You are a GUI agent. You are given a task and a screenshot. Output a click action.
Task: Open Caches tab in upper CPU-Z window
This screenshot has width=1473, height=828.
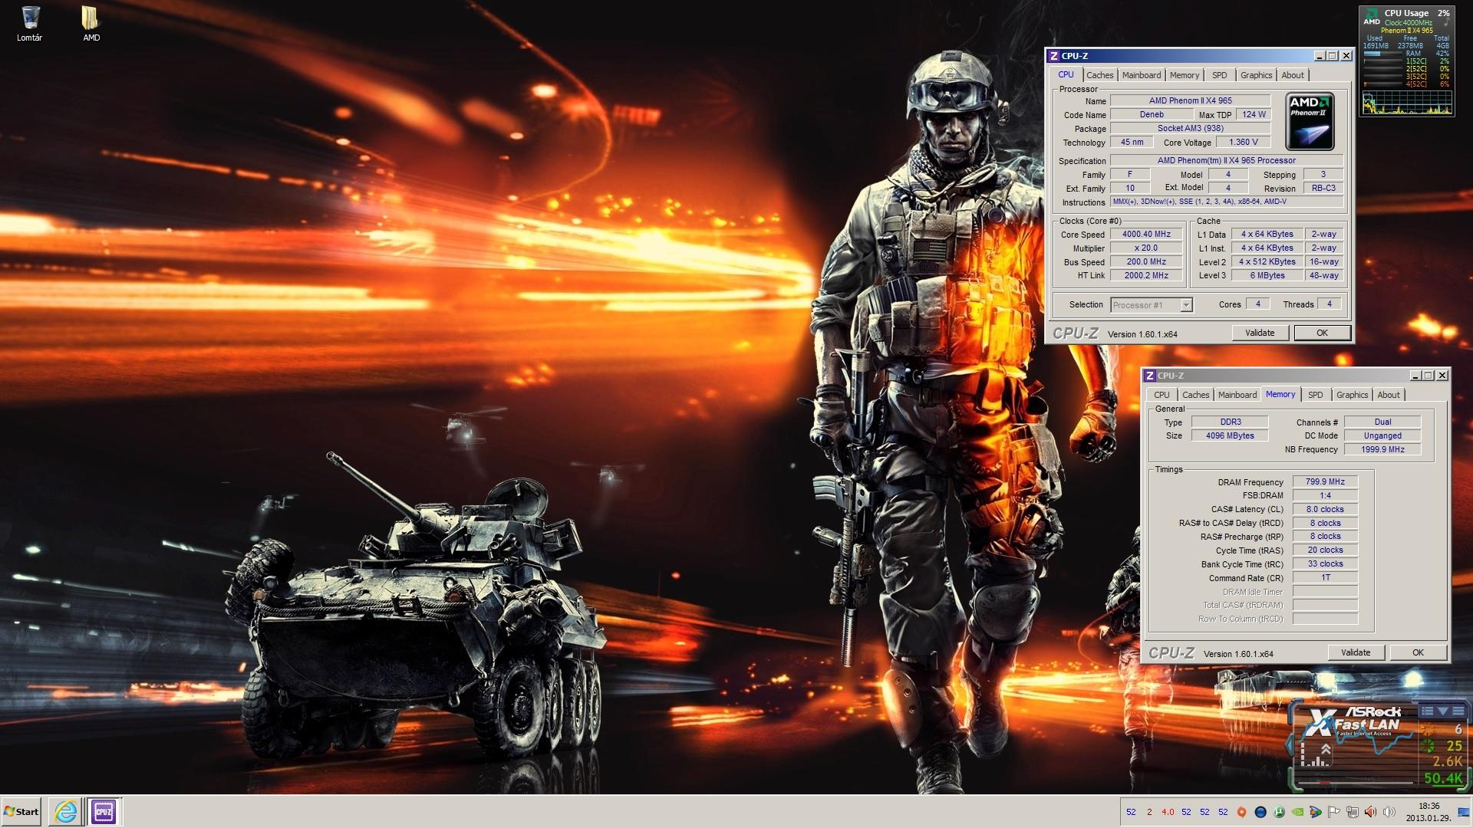coord(1099,75)
